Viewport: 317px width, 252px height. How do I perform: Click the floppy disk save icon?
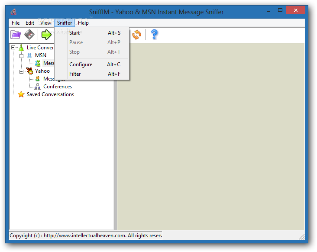[29, 35]
